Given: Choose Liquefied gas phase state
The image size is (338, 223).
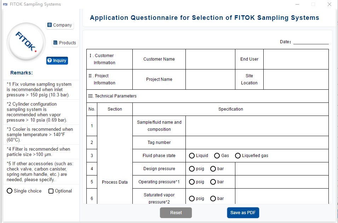Looking at the screenshot, I should tap(238, 156).
